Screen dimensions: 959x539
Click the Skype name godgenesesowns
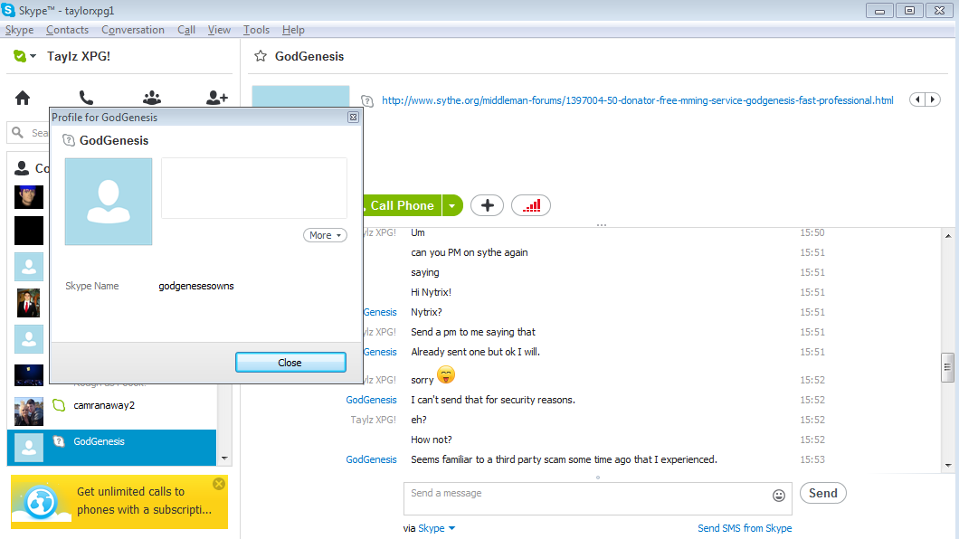pyautogui.click(x=196, y=286)
